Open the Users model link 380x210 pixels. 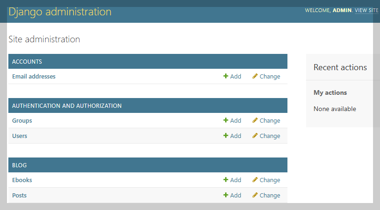pyautogui.click(x=20, y=136)
